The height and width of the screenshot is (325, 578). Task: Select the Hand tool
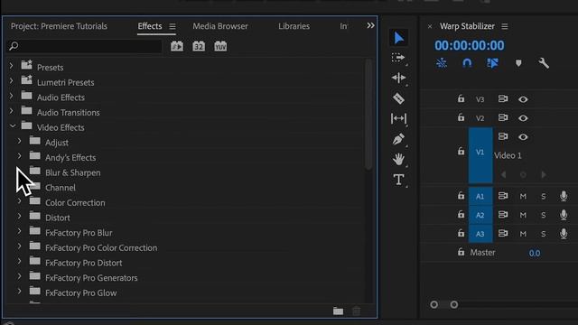point(398,159)
